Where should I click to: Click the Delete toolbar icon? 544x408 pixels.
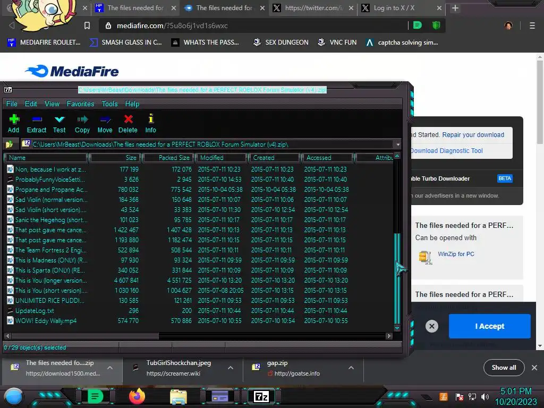click(x=129, y=119)
